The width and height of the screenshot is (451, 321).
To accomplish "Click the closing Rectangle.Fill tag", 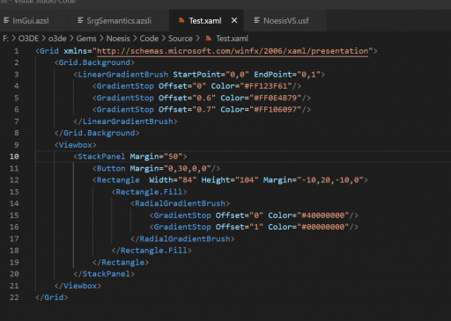I will point(152,251).
